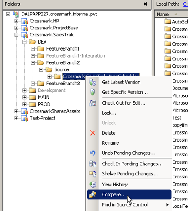
Task: Click the grayed Development folder icon
Action: (33, 91)
